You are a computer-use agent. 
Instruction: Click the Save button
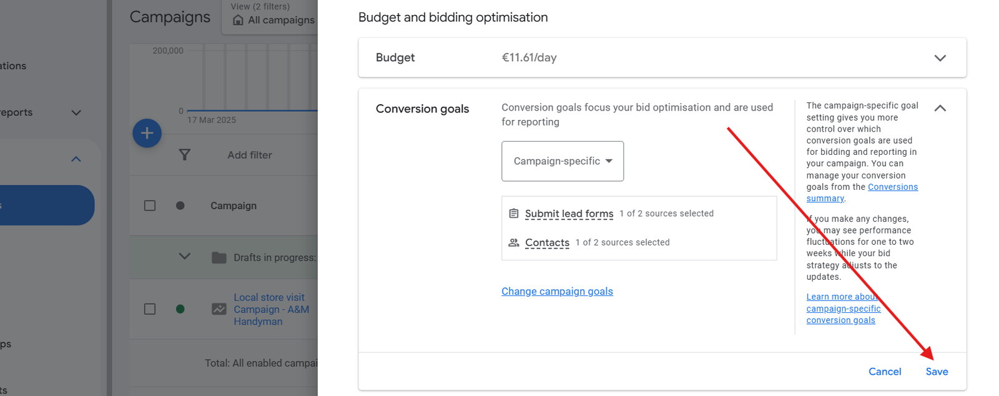[x=937, y=372]
